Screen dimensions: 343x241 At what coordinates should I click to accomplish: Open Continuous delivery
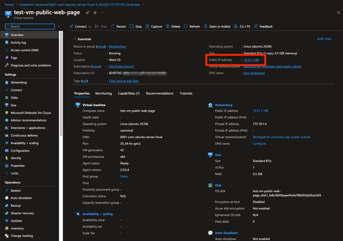24,136
